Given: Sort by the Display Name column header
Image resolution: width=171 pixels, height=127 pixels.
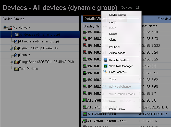Looking at the screenshot, I should pos(94,26).
